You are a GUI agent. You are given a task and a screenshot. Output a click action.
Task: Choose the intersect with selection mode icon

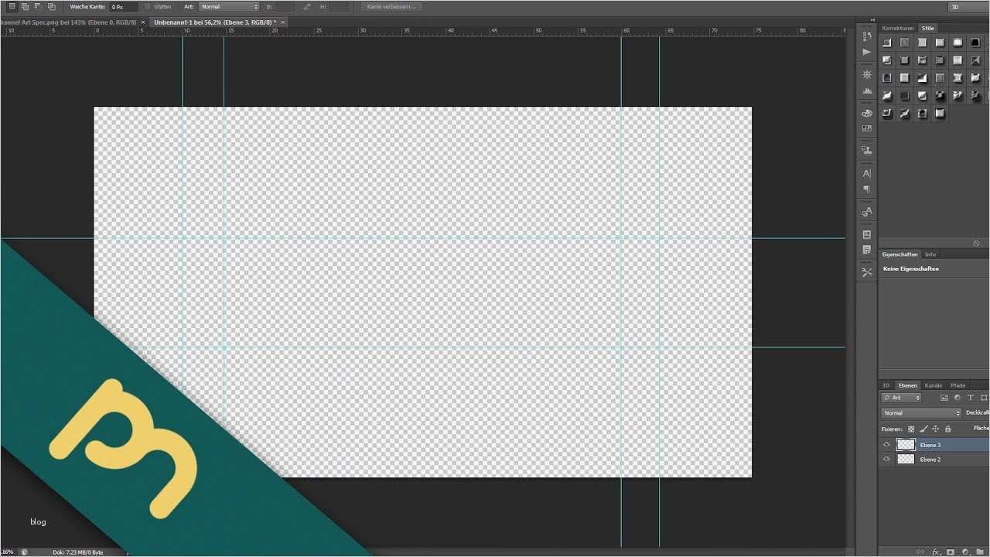(x=51, y=6)
